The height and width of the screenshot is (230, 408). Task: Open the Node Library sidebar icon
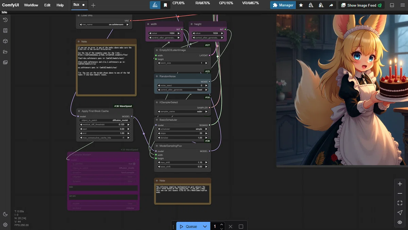point(5,31)
